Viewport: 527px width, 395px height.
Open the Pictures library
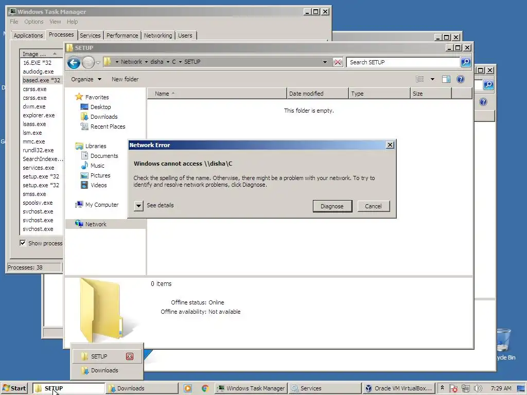click(100, 175)
